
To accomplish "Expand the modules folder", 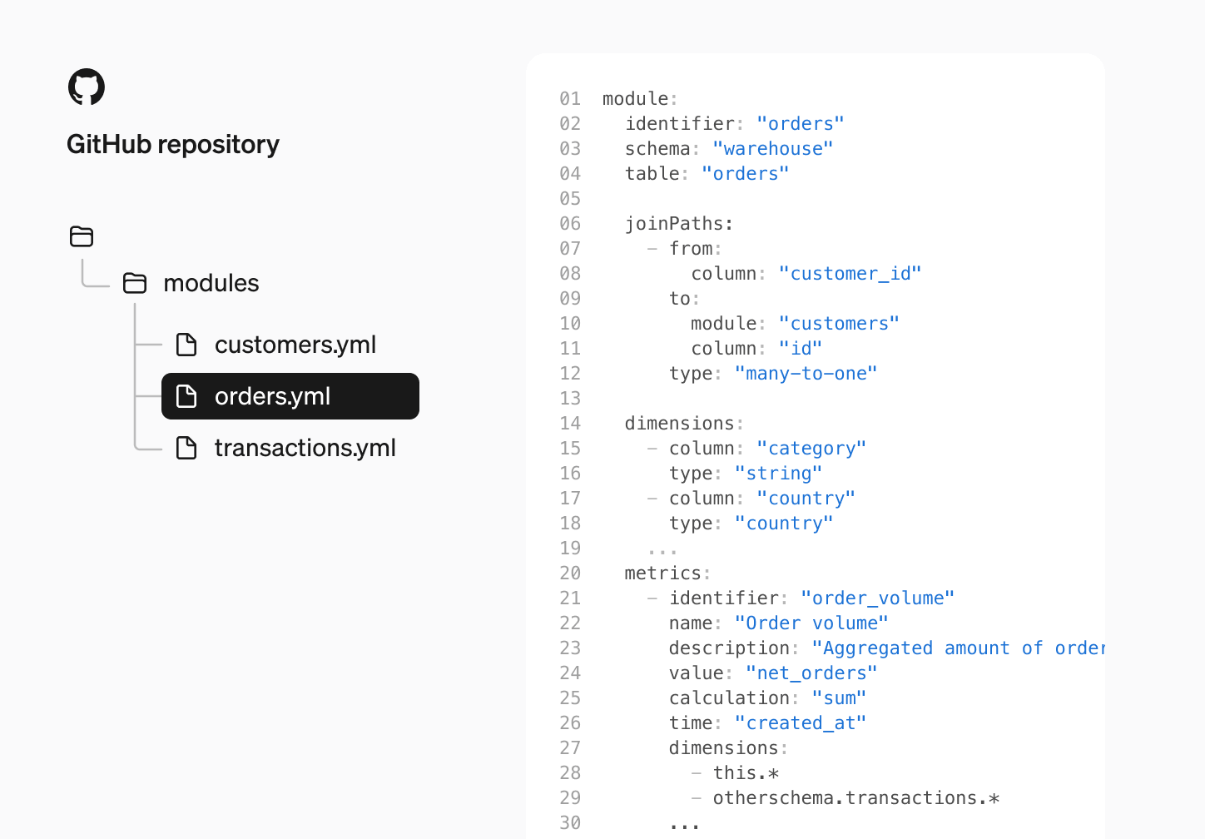I will tap(211, 283).
